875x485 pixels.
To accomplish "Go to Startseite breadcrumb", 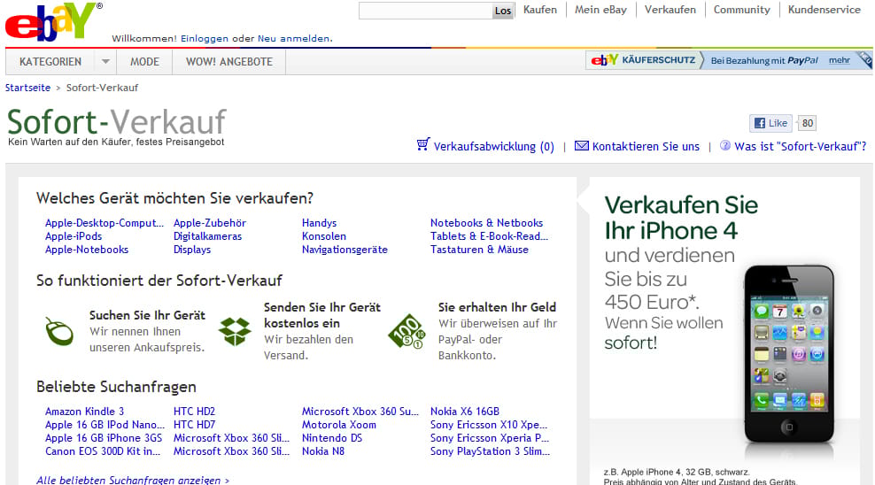I will point(28,88).
